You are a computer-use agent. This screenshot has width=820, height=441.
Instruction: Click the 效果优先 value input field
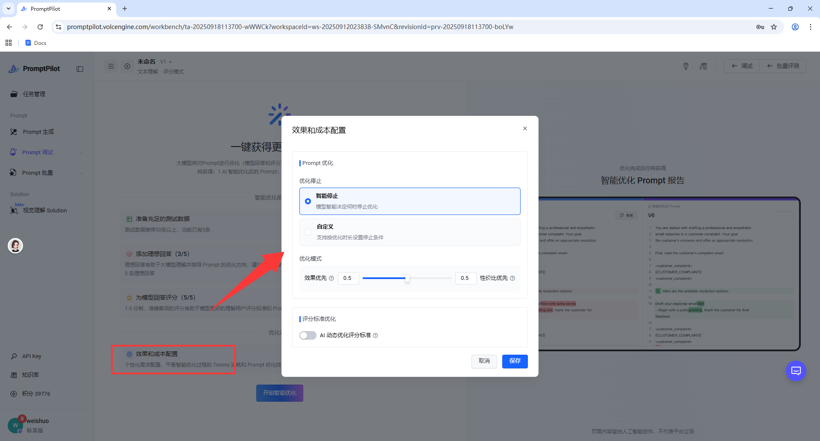348,278
